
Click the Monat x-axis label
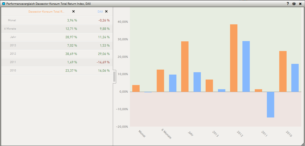click(x=142, y=134)
